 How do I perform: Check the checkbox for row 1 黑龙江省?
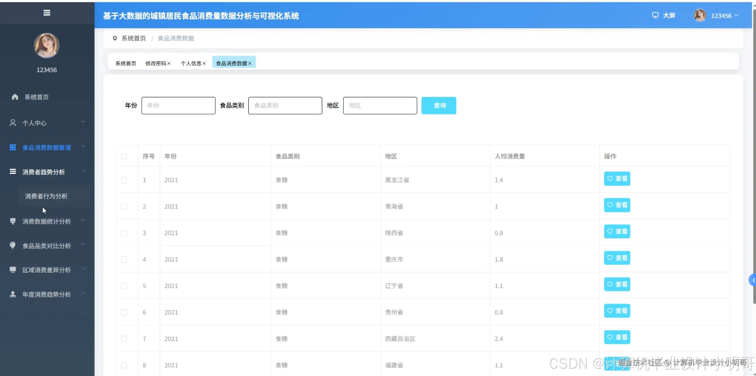124,180
